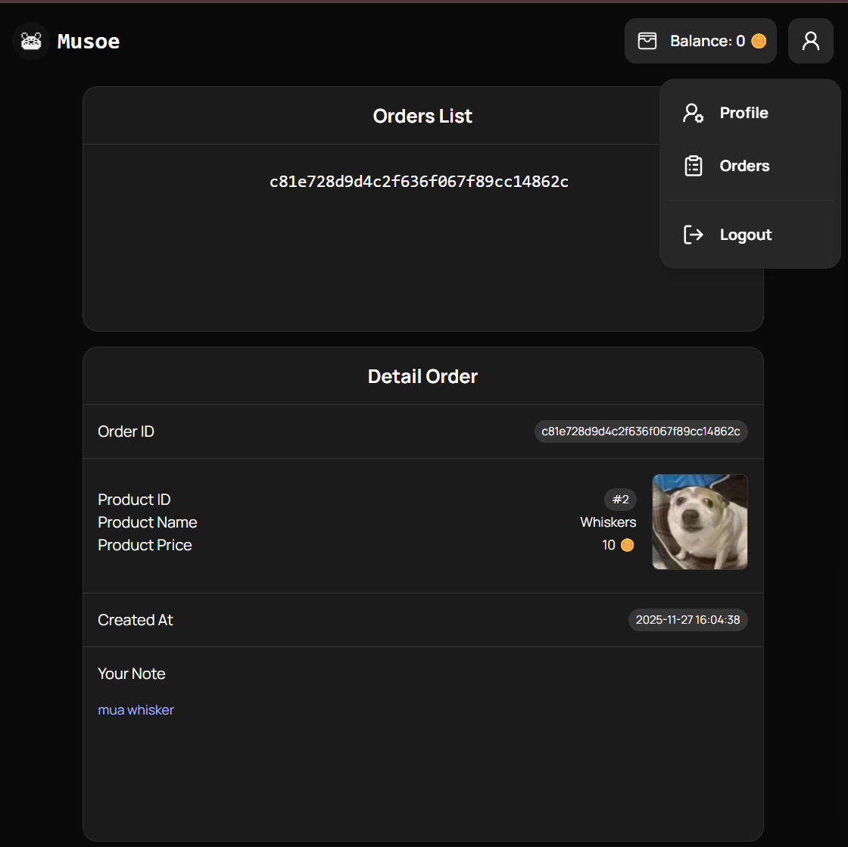The width and height of the screenshot is (848, 847).
Task: Open the Balance: 0 button
Action: point(700,41)
